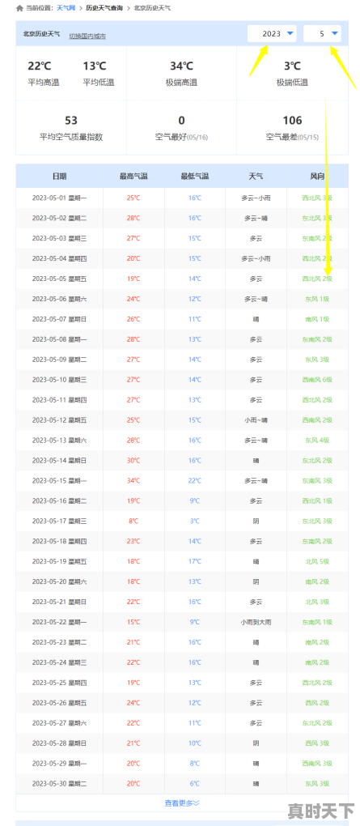Click the 北京历史天气 breadcrumb entry
This screenshot has height=826, width=360.
(x=152, y=8)
